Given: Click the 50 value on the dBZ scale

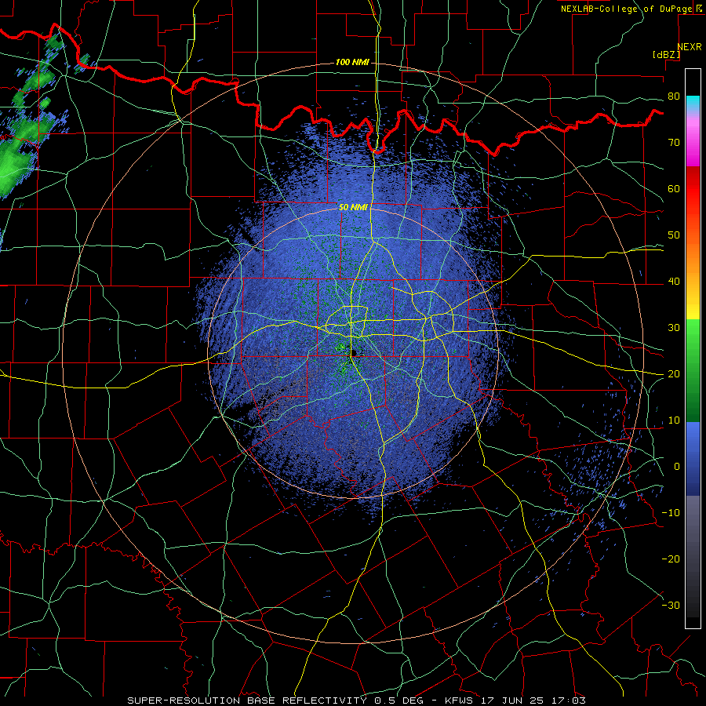Looking at the screenshot, I should coord(674,235).
